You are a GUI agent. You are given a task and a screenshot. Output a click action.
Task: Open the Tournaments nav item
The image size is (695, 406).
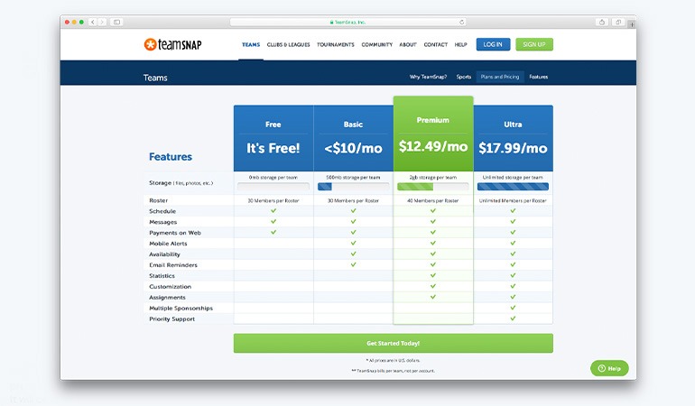pos(336,44)
